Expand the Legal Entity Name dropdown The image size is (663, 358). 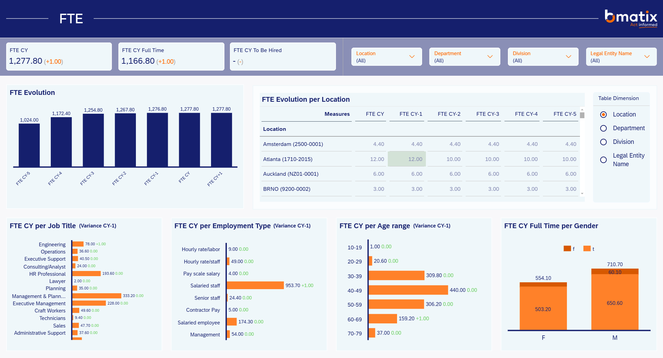pyautogui.click(x=621, y=57)
